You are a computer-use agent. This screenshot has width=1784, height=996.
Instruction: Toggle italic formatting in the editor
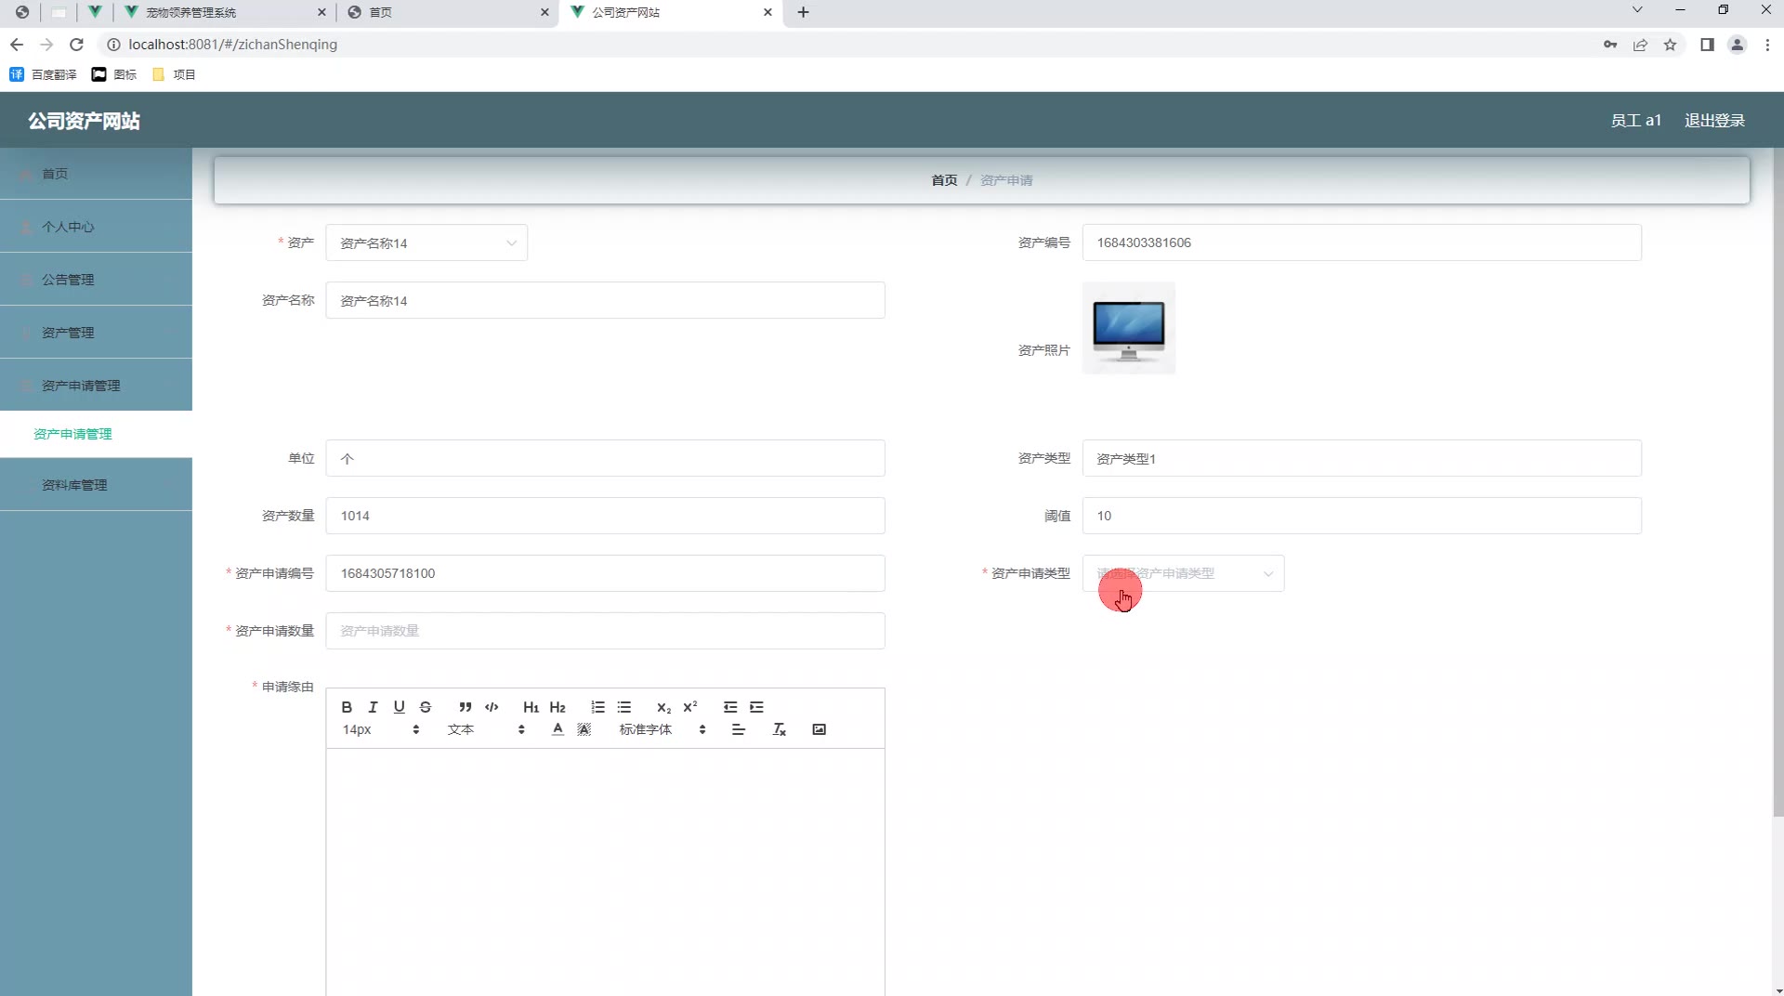point(373,707)
